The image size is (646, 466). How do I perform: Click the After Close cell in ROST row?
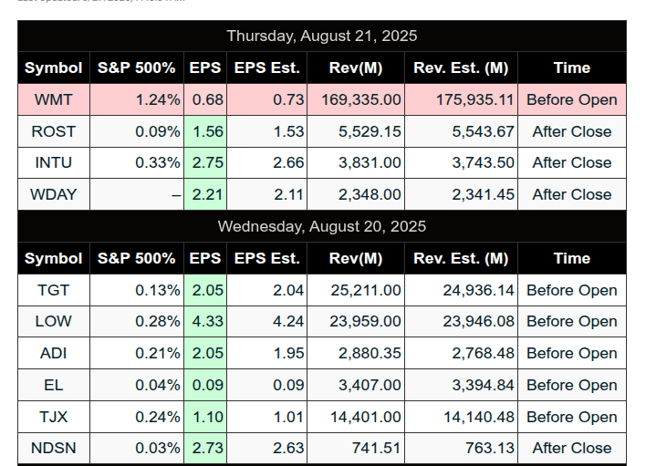point(572,131)
